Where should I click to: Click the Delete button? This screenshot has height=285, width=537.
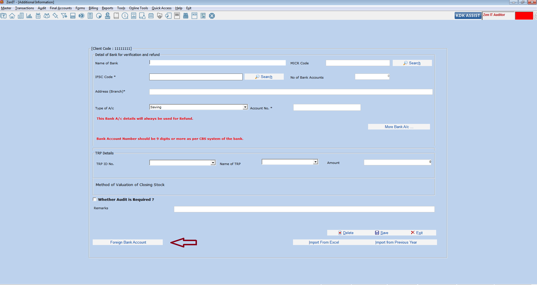click(x=346, y=233)
